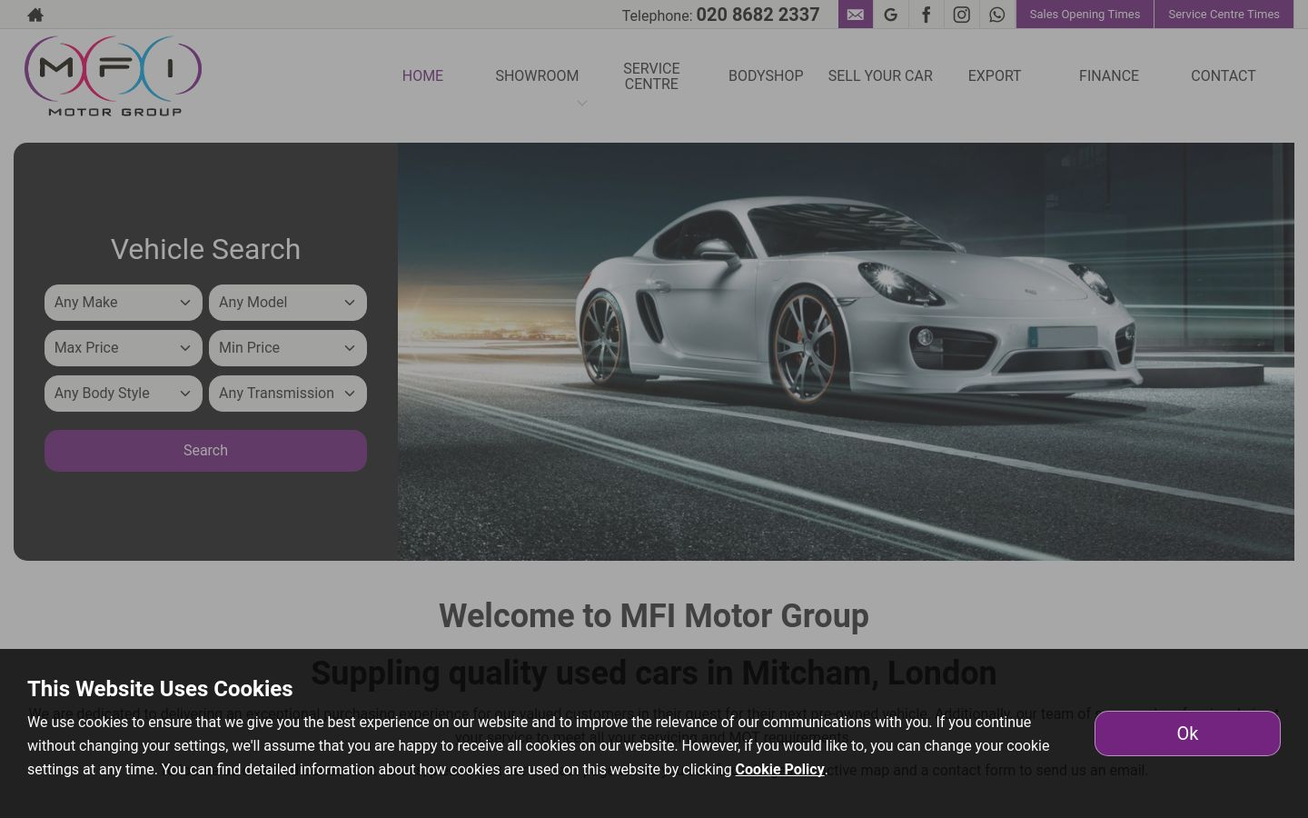
Task: Click the Welcome to MFI Motor Group heading
Action: (654, 616)
